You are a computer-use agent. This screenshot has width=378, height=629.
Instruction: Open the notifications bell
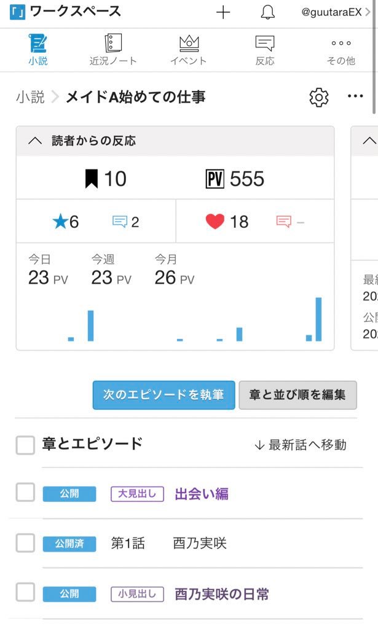(267, 12)
